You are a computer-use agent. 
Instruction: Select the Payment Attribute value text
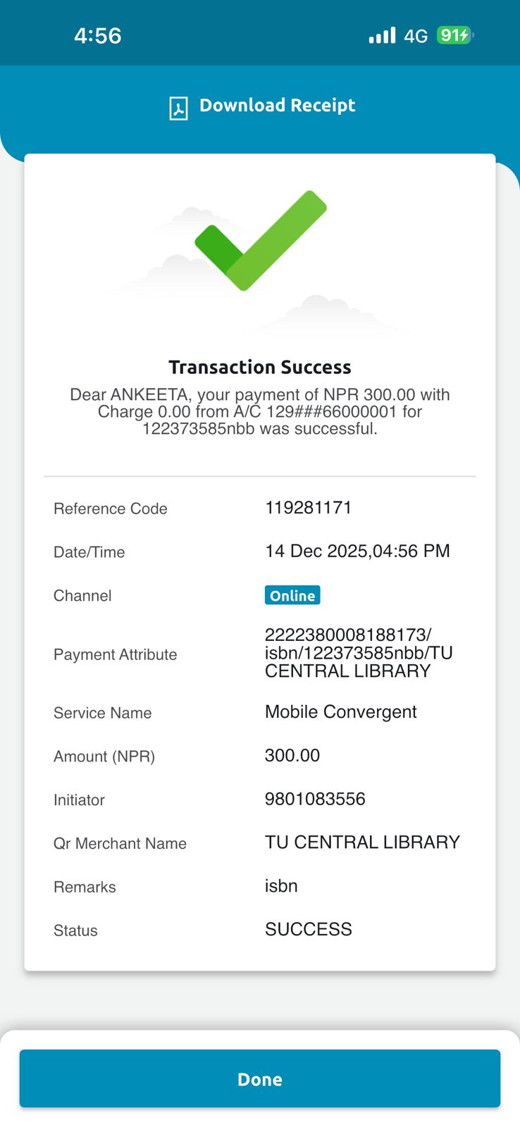pos(358,653)
